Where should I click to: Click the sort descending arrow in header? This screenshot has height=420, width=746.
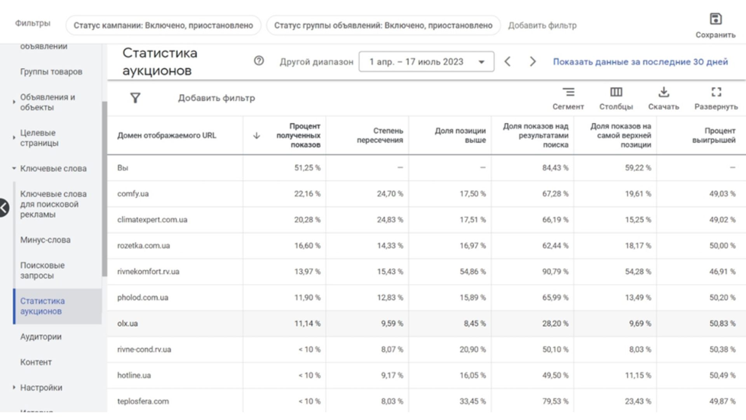point(256,135)
